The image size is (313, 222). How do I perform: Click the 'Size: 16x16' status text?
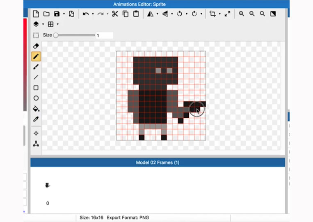click(x=91, y=217)
